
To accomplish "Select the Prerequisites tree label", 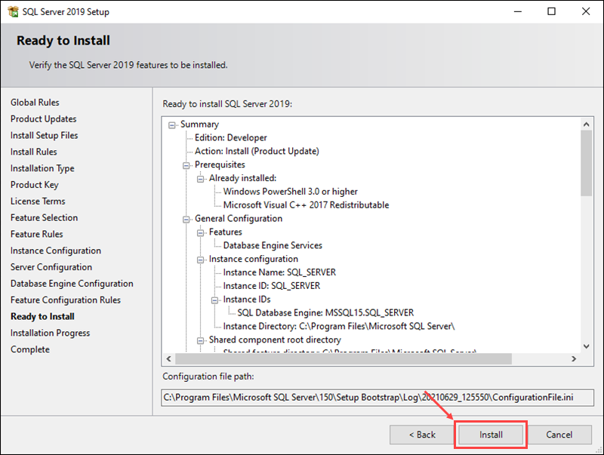I will point(220,164).
